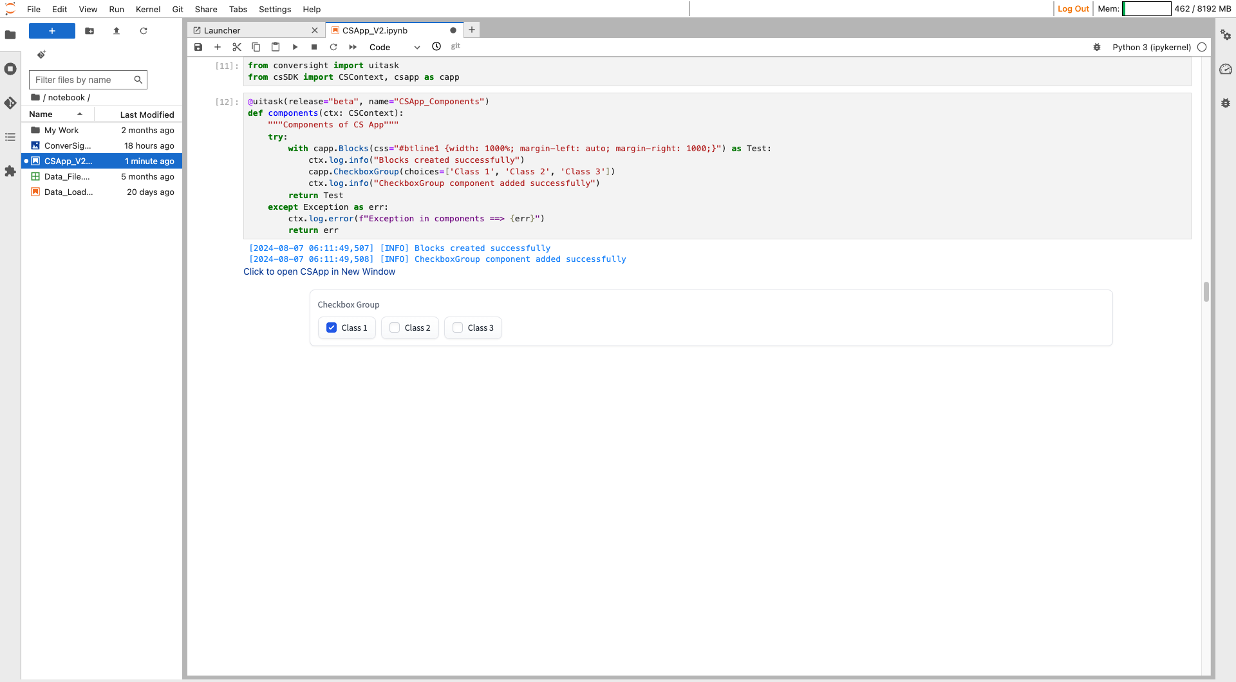Viewport: 1236px width, 682px height.
Task: Open the Share menu
Action: pos(206,9)
